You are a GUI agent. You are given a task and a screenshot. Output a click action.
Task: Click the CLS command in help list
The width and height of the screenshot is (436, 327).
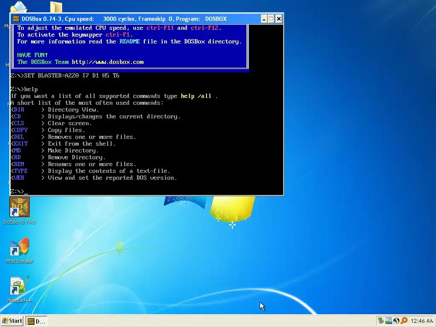(19, 123)
